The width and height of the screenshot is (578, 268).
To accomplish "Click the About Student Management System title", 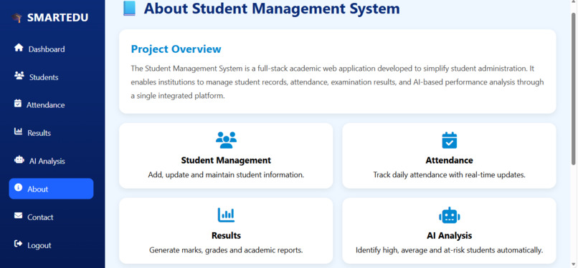I will tap(272, 9).
